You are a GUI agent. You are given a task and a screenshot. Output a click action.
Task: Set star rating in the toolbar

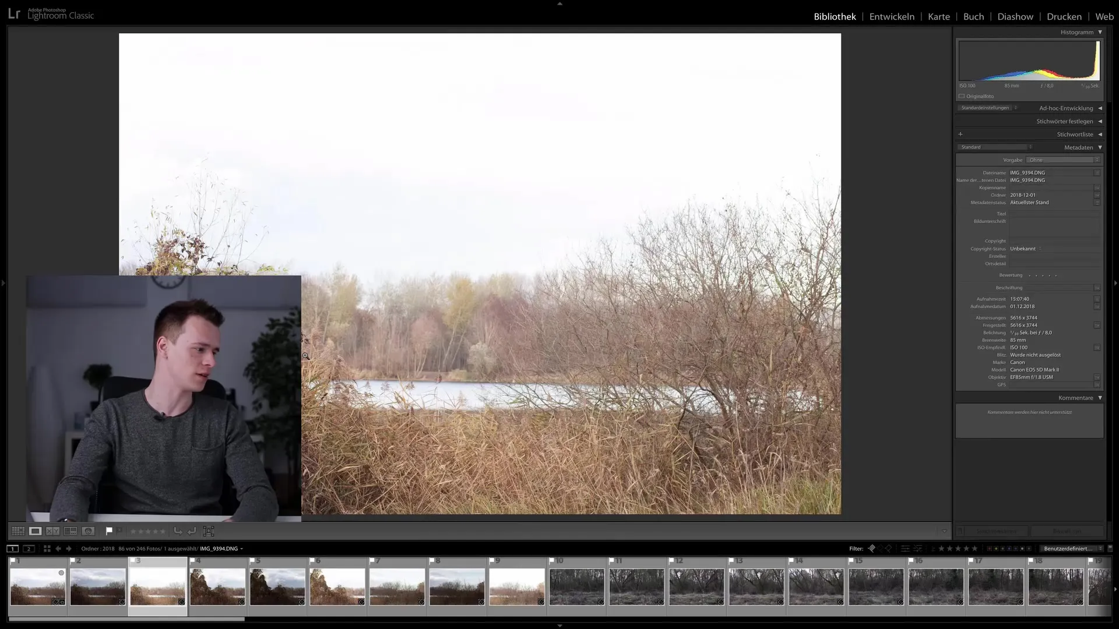(x=147, y=531)
